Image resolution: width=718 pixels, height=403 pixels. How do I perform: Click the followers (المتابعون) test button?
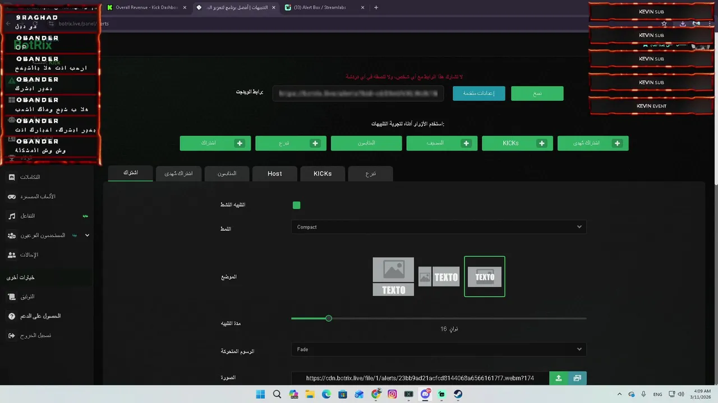click(366, 143)
